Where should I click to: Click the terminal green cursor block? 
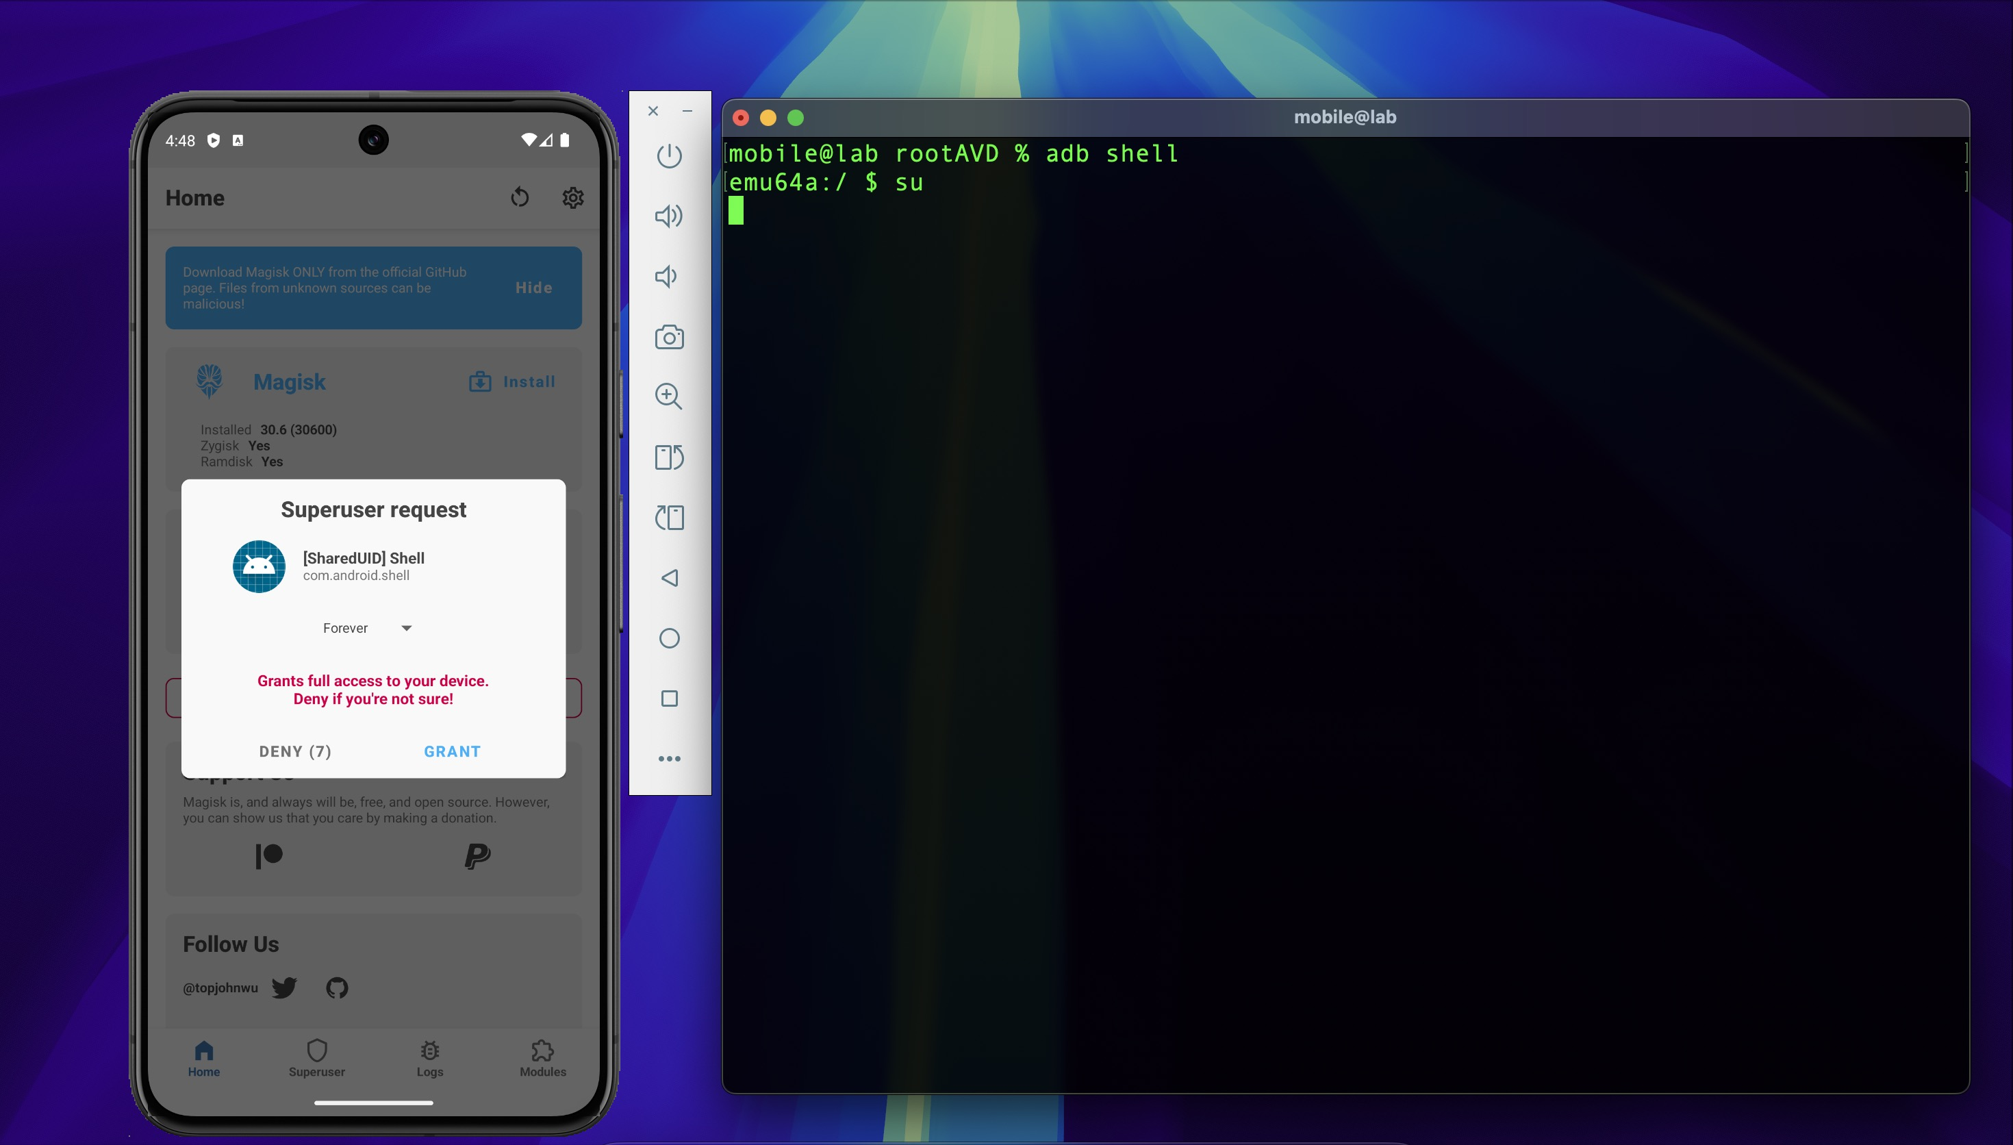[736, 211]
